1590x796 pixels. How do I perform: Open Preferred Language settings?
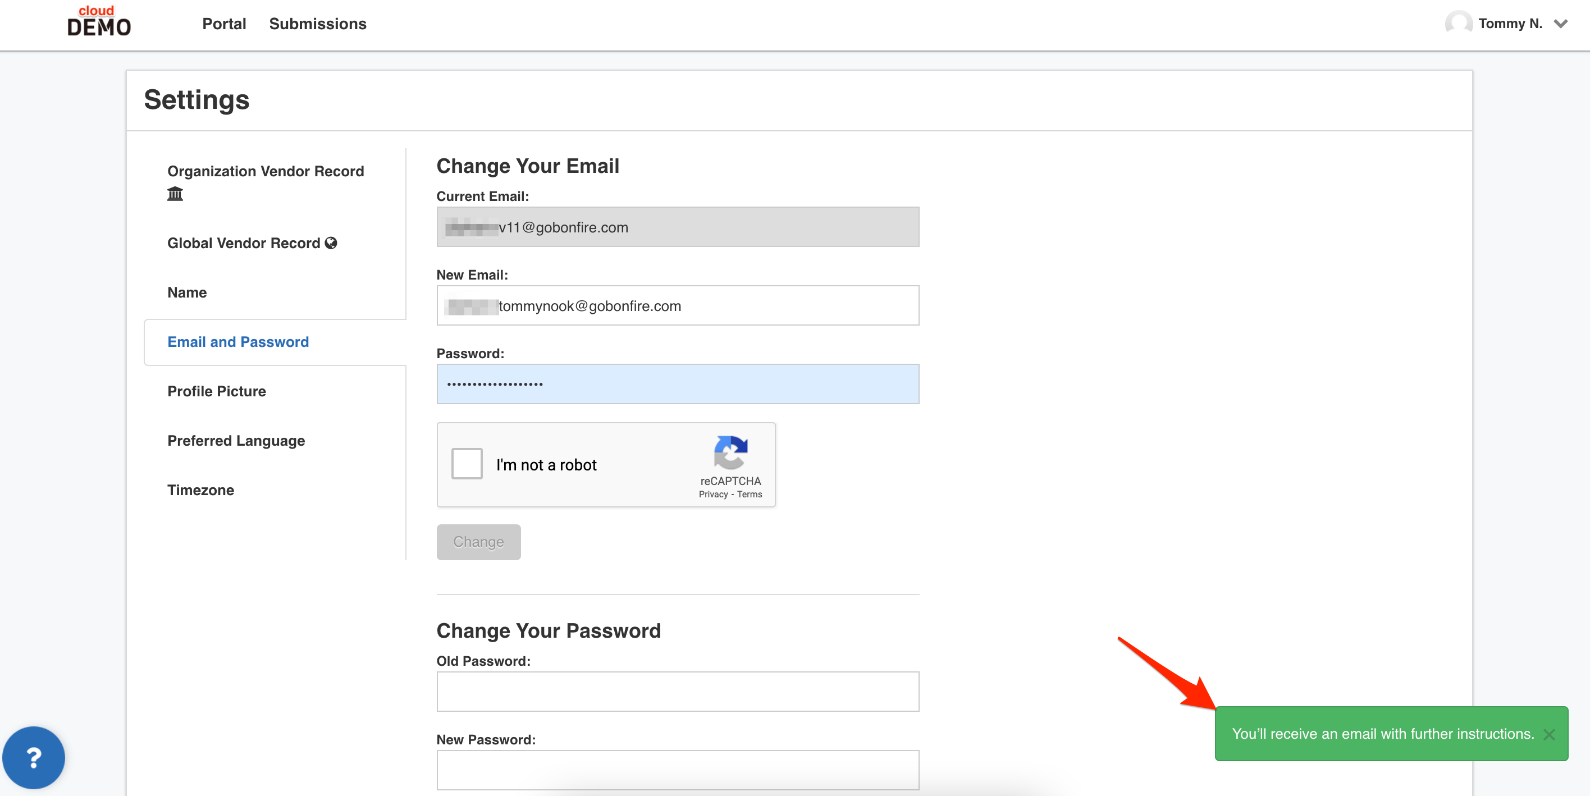point(236,441)
